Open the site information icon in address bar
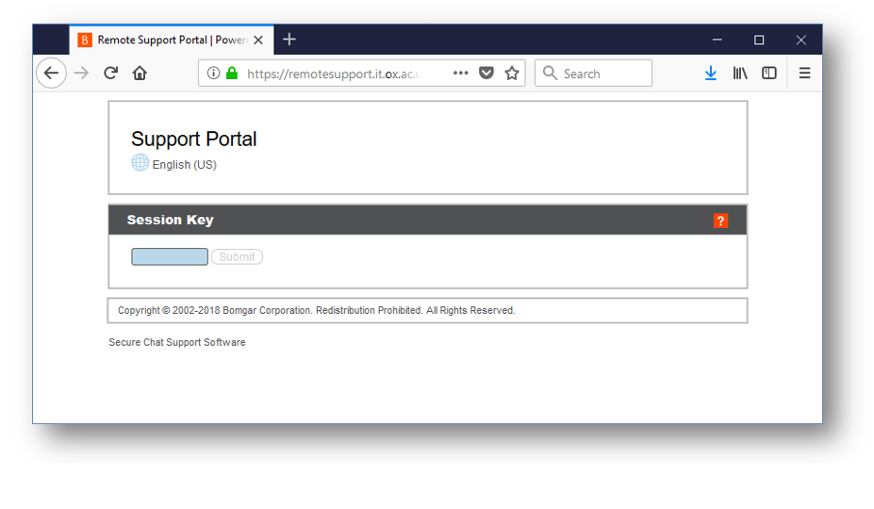 click(213, 74)
